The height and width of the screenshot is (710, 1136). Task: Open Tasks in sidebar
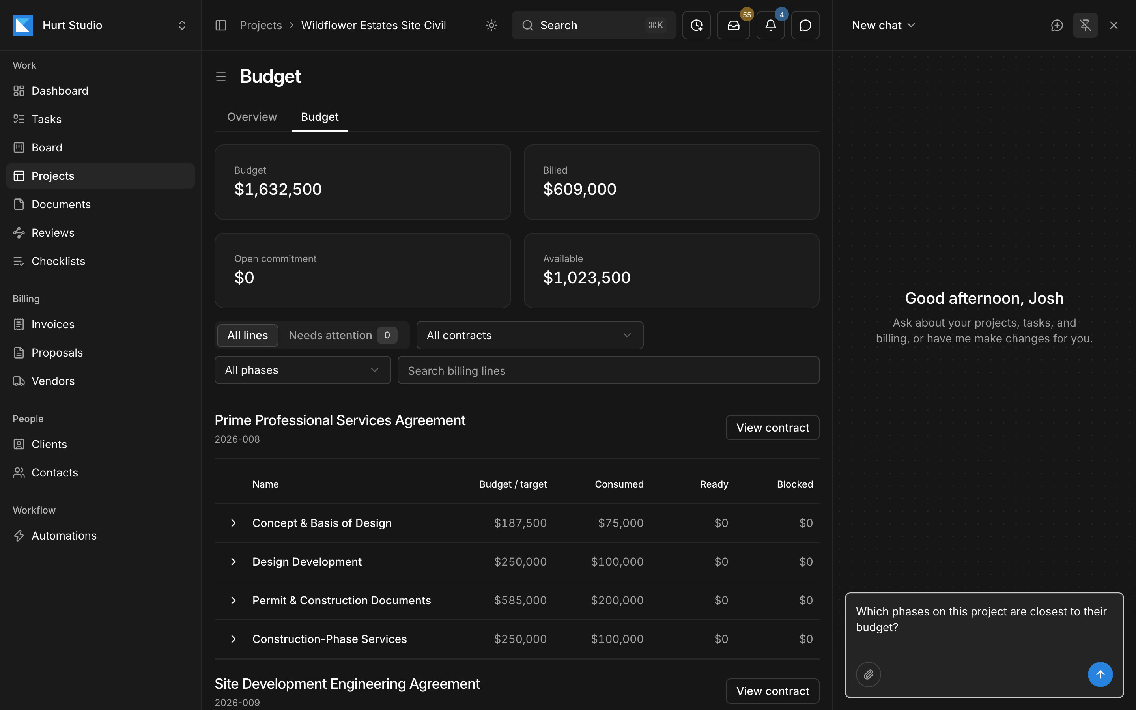(101, 119)
